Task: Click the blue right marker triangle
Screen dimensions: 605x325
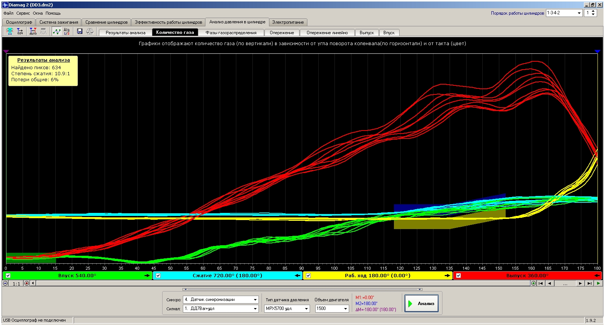Action: [597, 51]
